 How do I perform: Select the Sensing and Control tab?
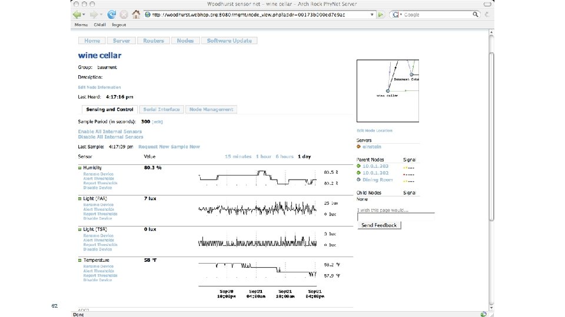[x=109, y=109]
